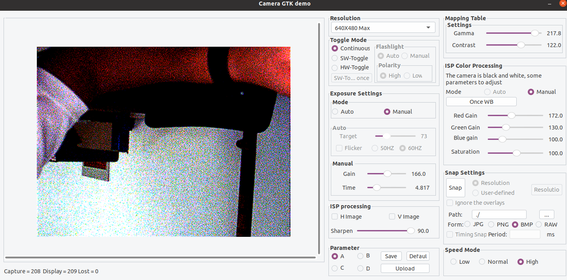This screenshot has height=280, width=567.
Task: Select Manual ISP color mode
Action: pyautogui.click(x=542, y=92)
